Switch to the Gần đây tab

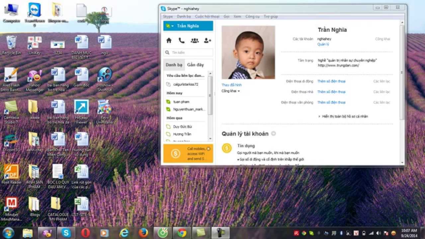click(195, 65)
